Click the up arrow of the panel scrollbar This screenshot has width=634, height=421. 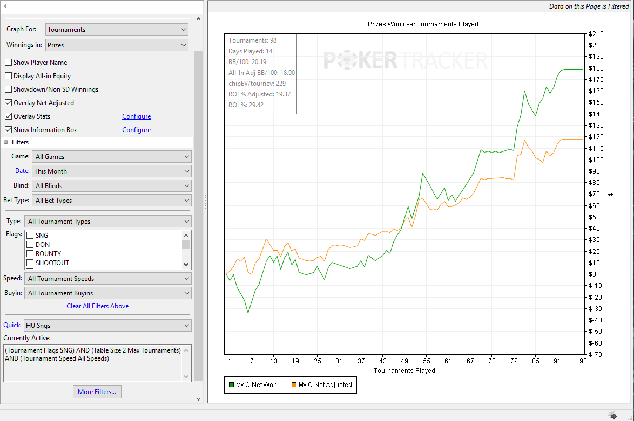[198, 19]
